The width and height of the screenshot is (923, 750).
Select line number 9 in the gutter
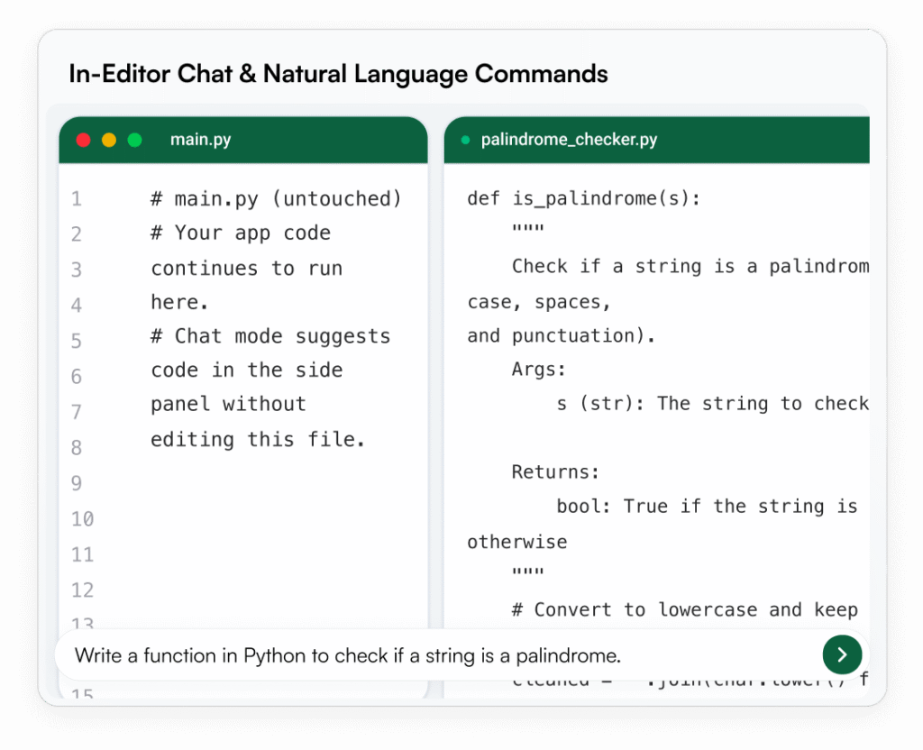[77, 483]
